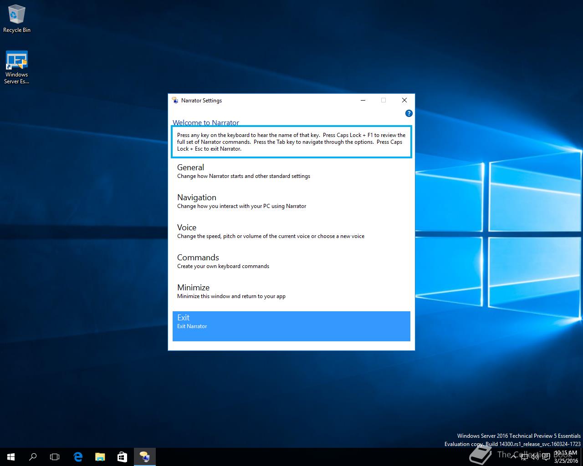Open Task View from the taskbar
Viewport: 583px width, 466px height.
click(x=55, y=457)
